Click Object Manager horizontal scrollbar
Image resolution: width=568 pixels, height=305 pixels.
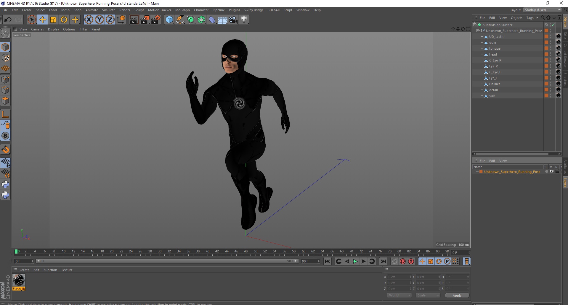pos(512,154)
